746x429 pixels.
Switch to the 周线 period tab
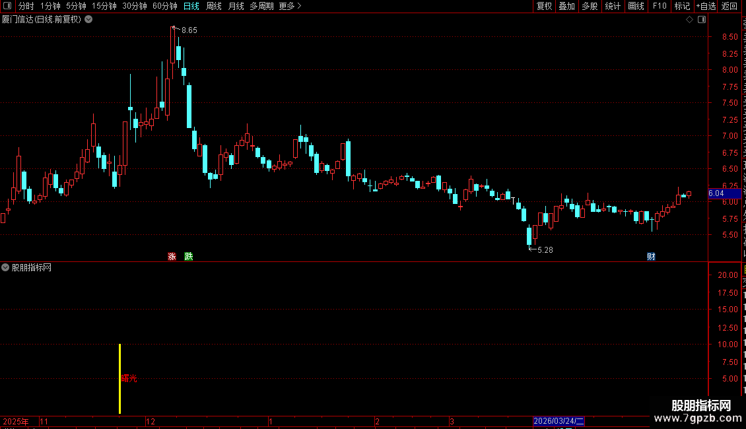214,6
